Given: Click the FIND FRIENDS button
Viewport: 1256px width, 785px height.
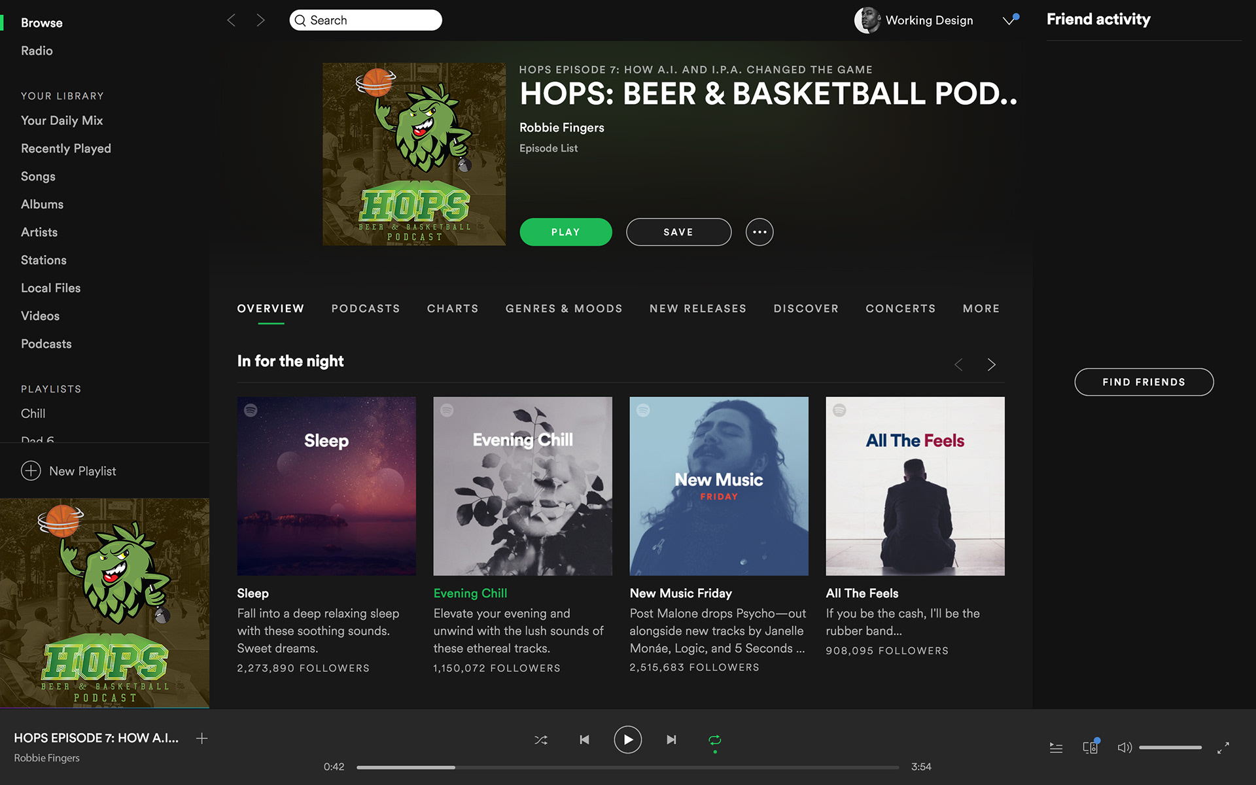Looking at the screenshot, I should (1143, 382).
